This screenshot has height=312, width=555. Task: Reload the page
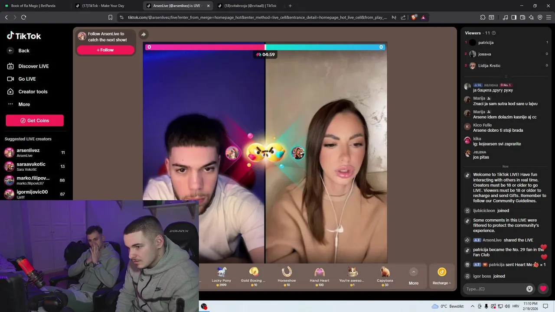pos(23,17)
